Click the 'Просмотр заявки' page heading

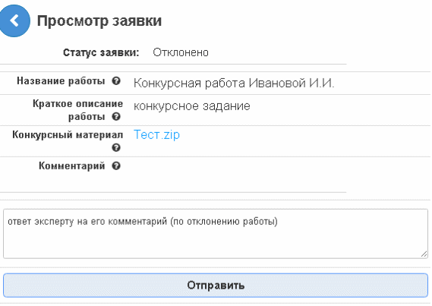99,21
